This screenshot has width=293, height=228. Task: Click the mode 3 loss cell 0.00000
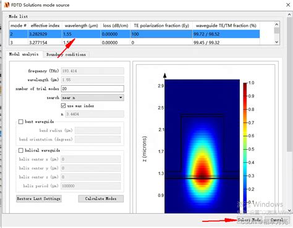[x=116, y=43]
